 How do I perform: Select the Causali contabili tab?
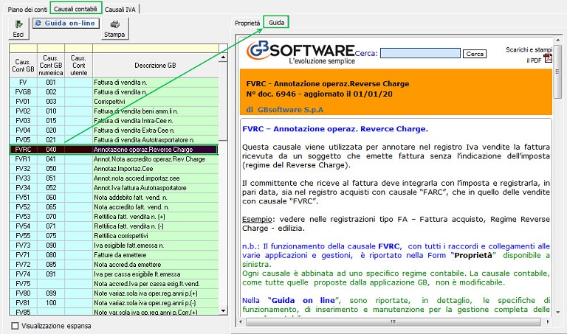[75, 9]
